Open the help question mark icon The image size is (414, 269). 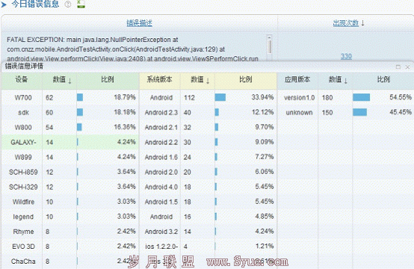click(x=68, y=4)
